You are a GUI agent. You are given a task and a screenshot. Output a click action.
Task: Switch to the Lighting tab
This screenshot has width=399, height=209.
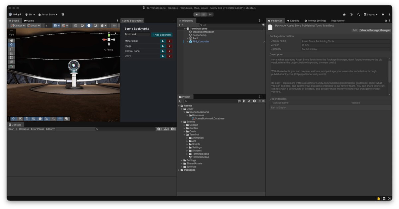[x=293, y=21]
